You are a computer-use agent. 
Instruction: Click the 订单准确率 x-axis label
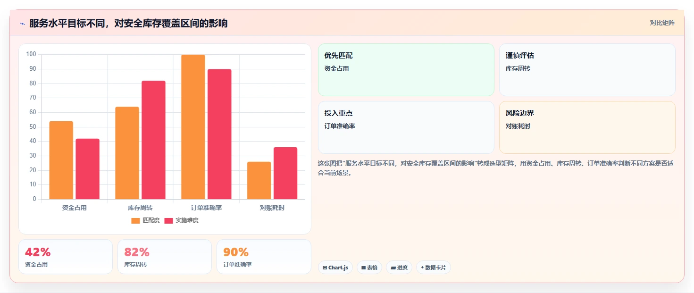tap(207, 208)
